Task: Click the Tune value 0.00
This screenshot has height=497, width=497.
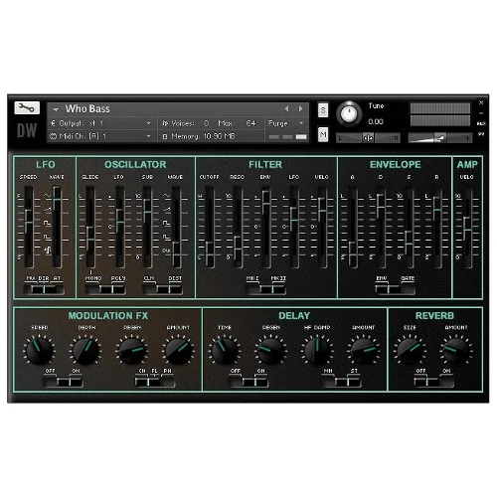Action: tap(376, 122)
